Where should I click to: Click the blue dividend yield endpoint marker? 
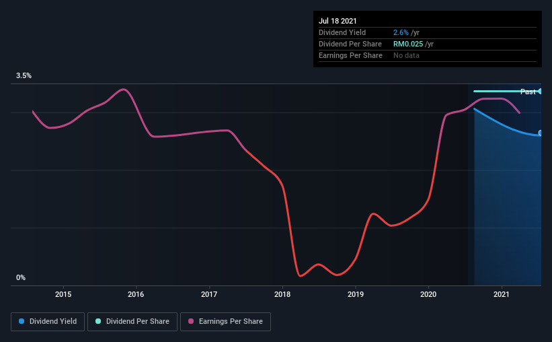point(540,133)
